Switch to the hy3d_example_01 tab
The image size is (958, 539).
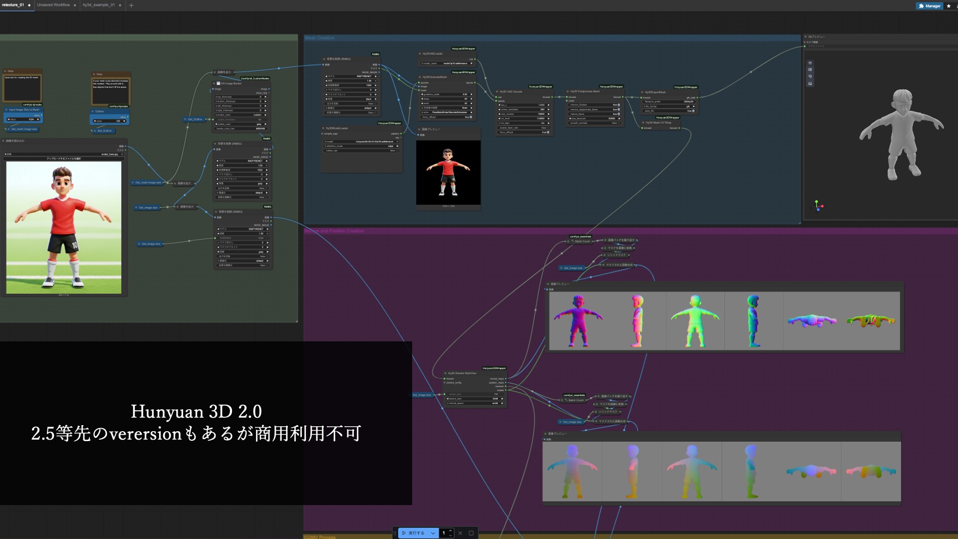[x=99, y=5]
